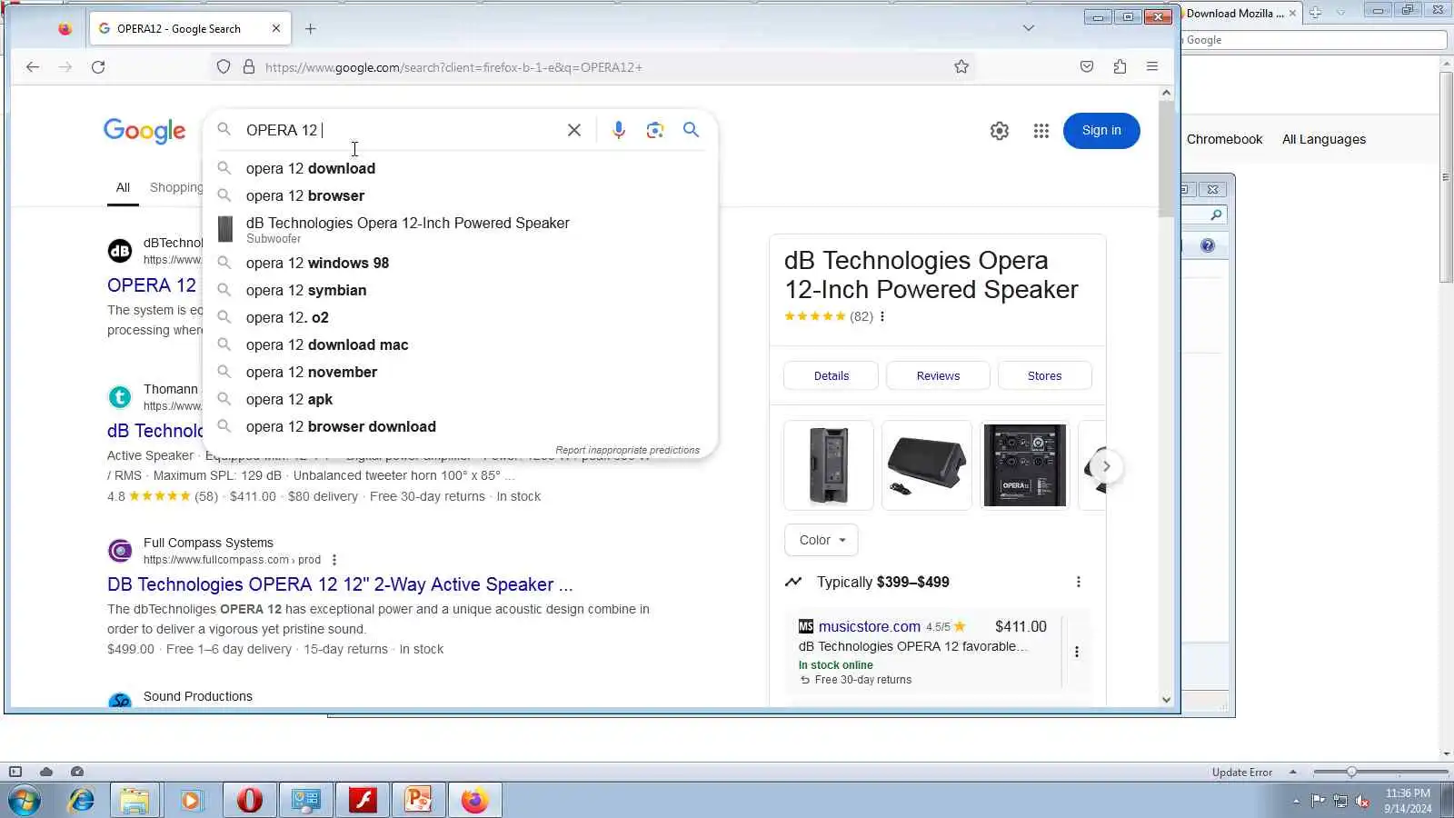Open a new tab in Firefox
Screen dimensions: 1454x818
(x=311, y=28)
